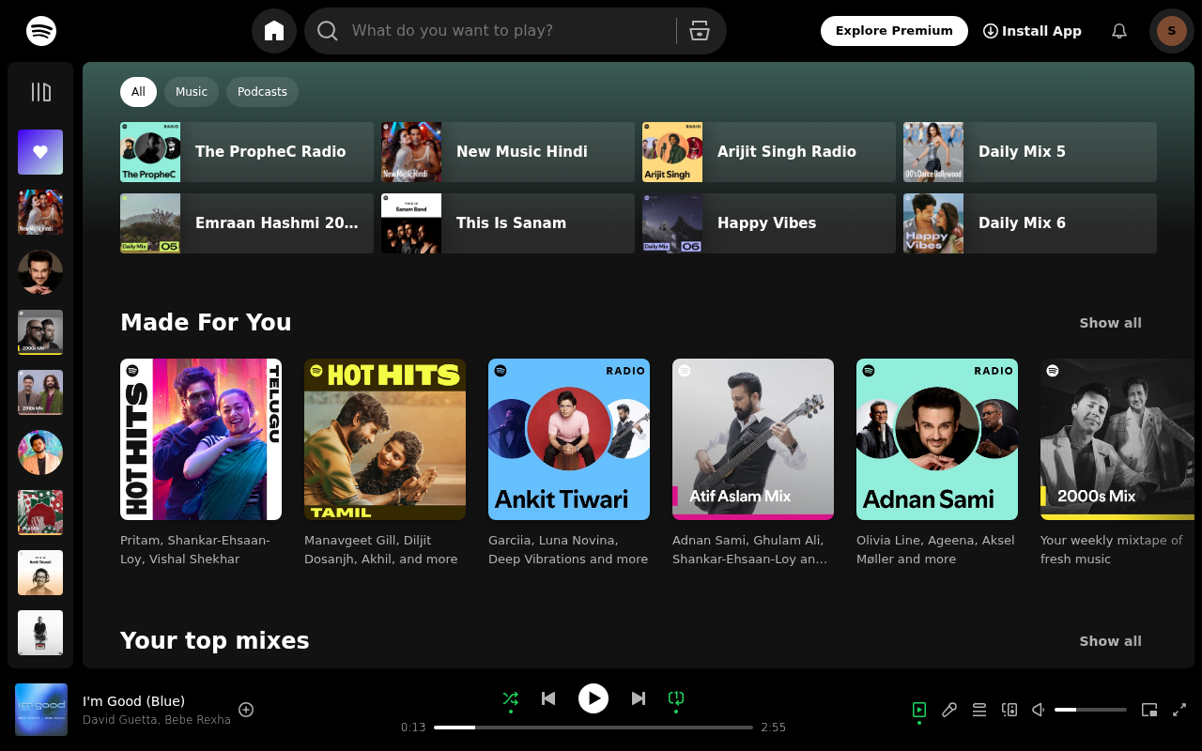
Task: Open the profile menu avatar
Action: tap(1172, 31)
